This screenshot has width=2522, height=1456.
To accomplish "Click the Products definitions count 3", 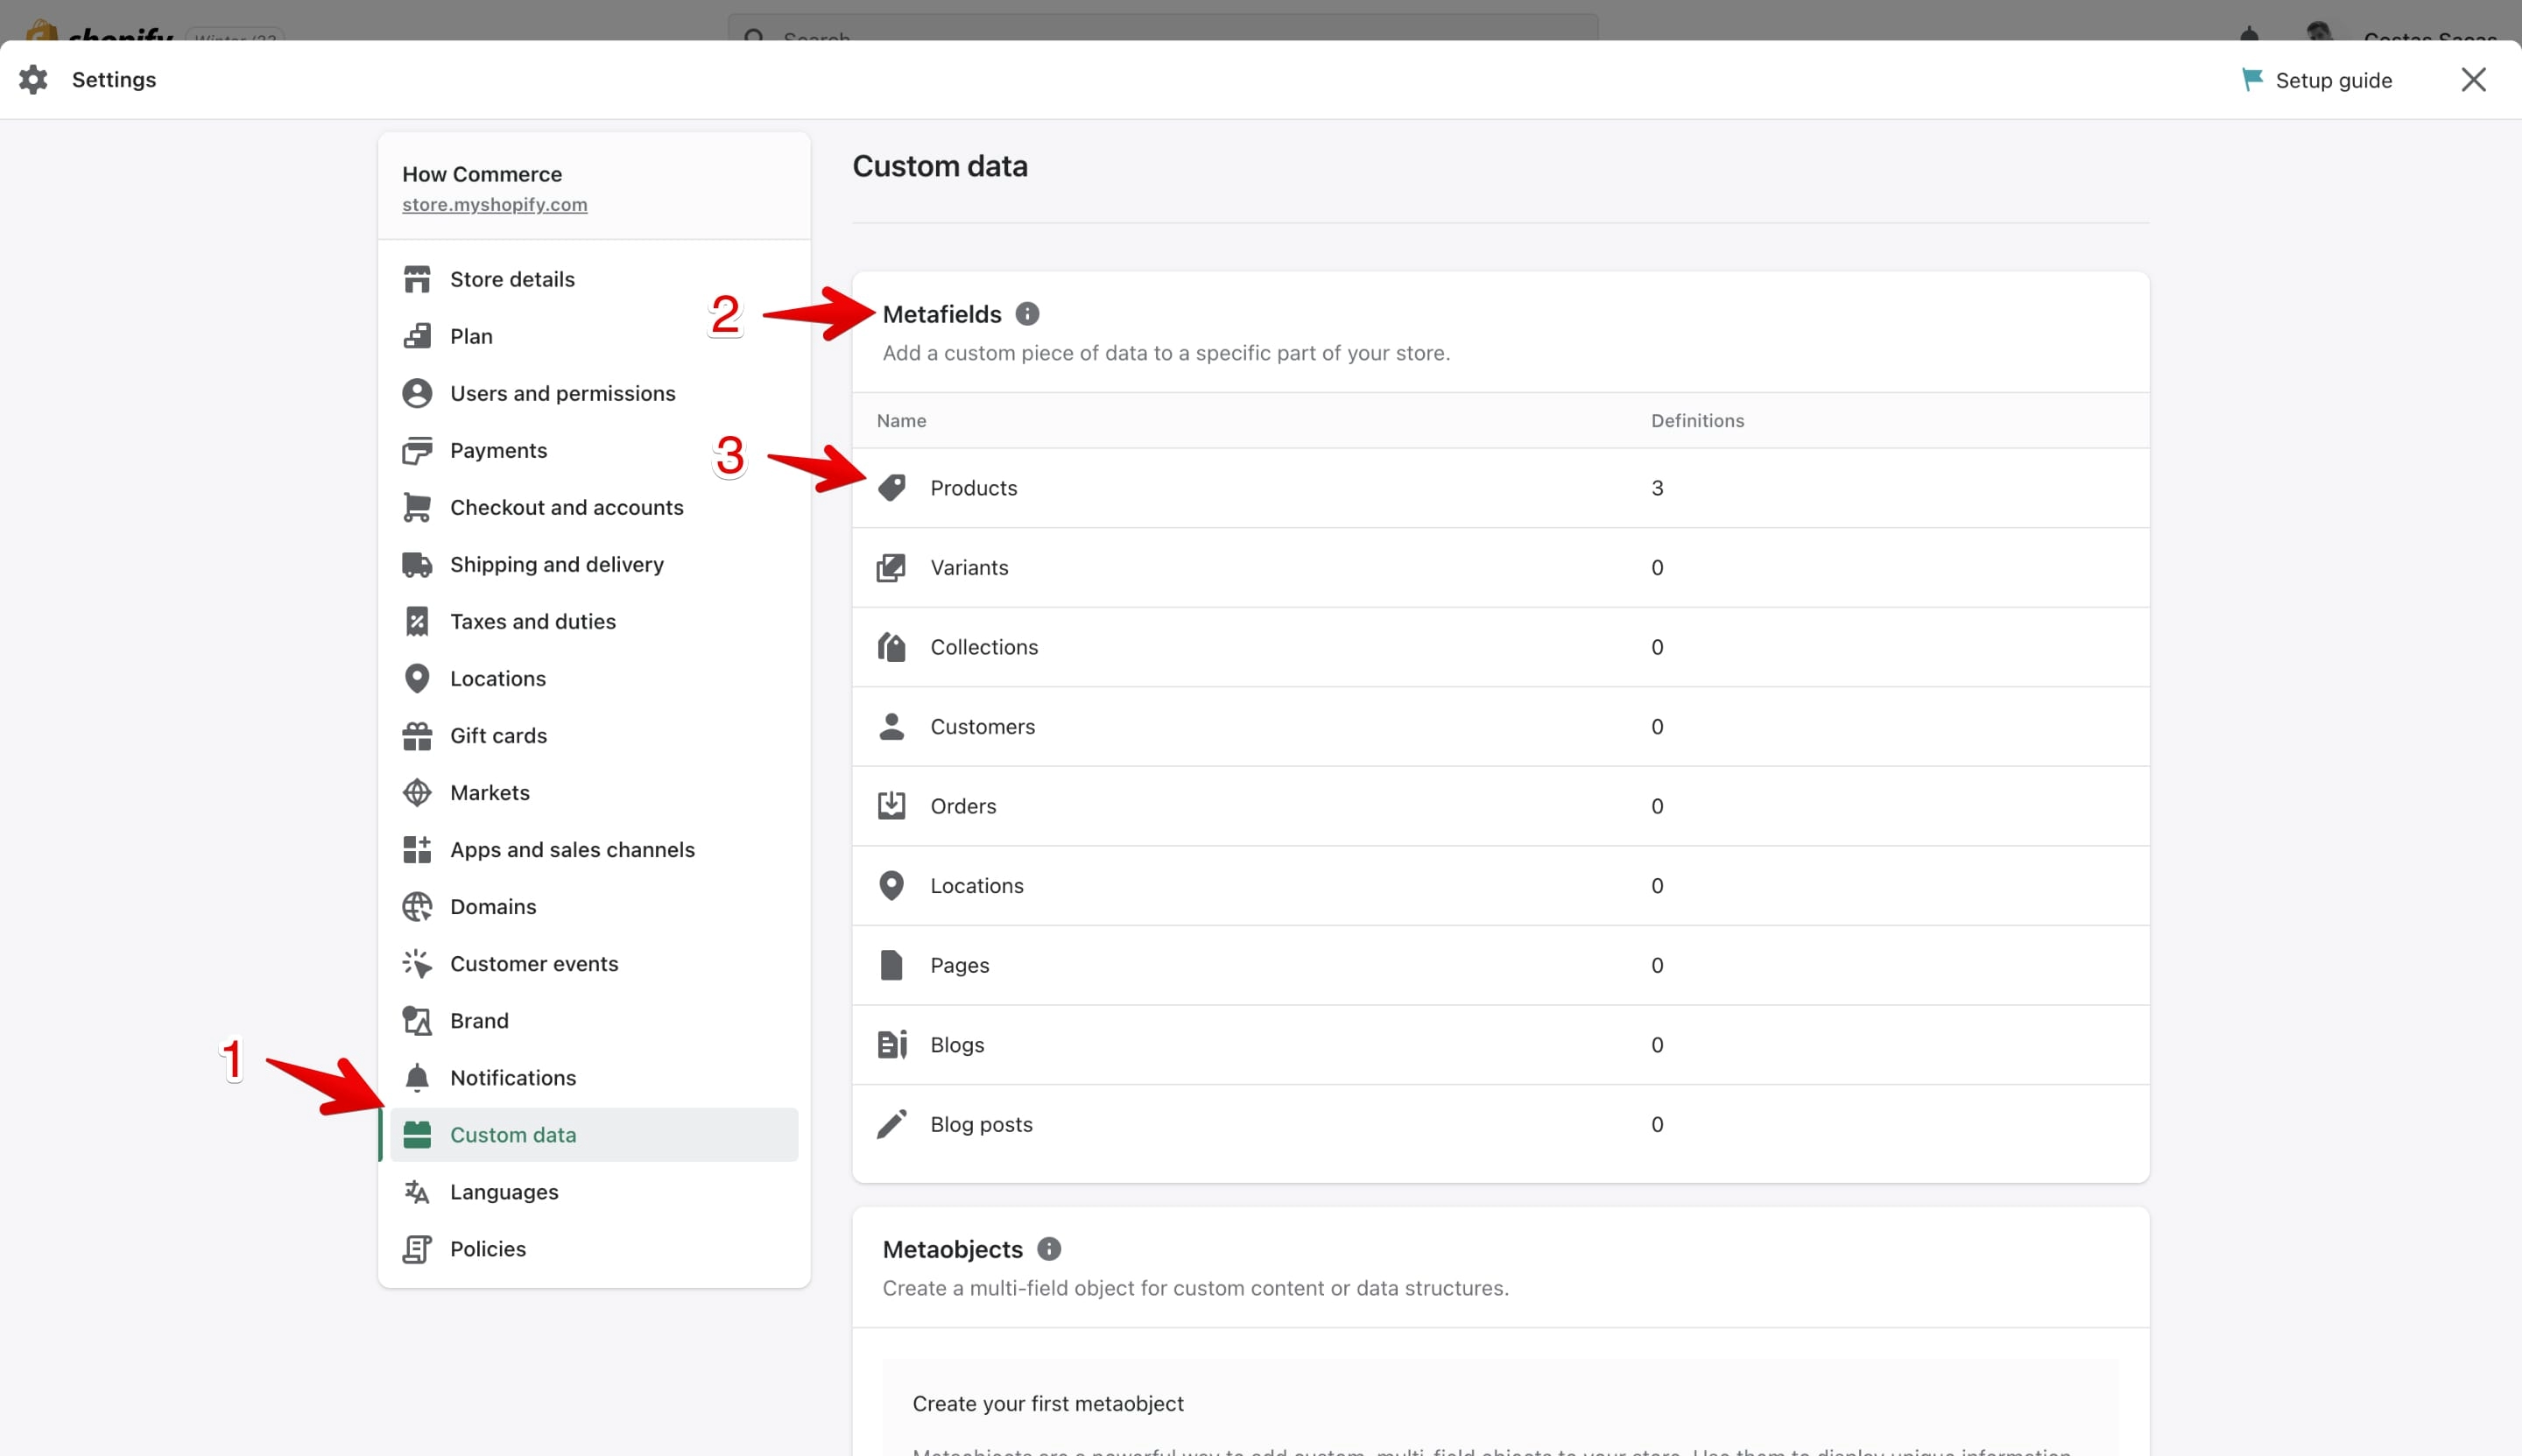I will pos(1657,488).
